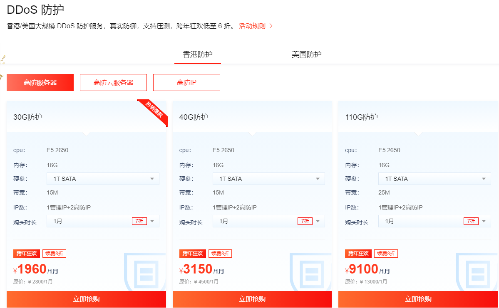This screenshot has height=308, width=499.
Task: Click the original price ¥2800/1月
Action: point(33,282)
